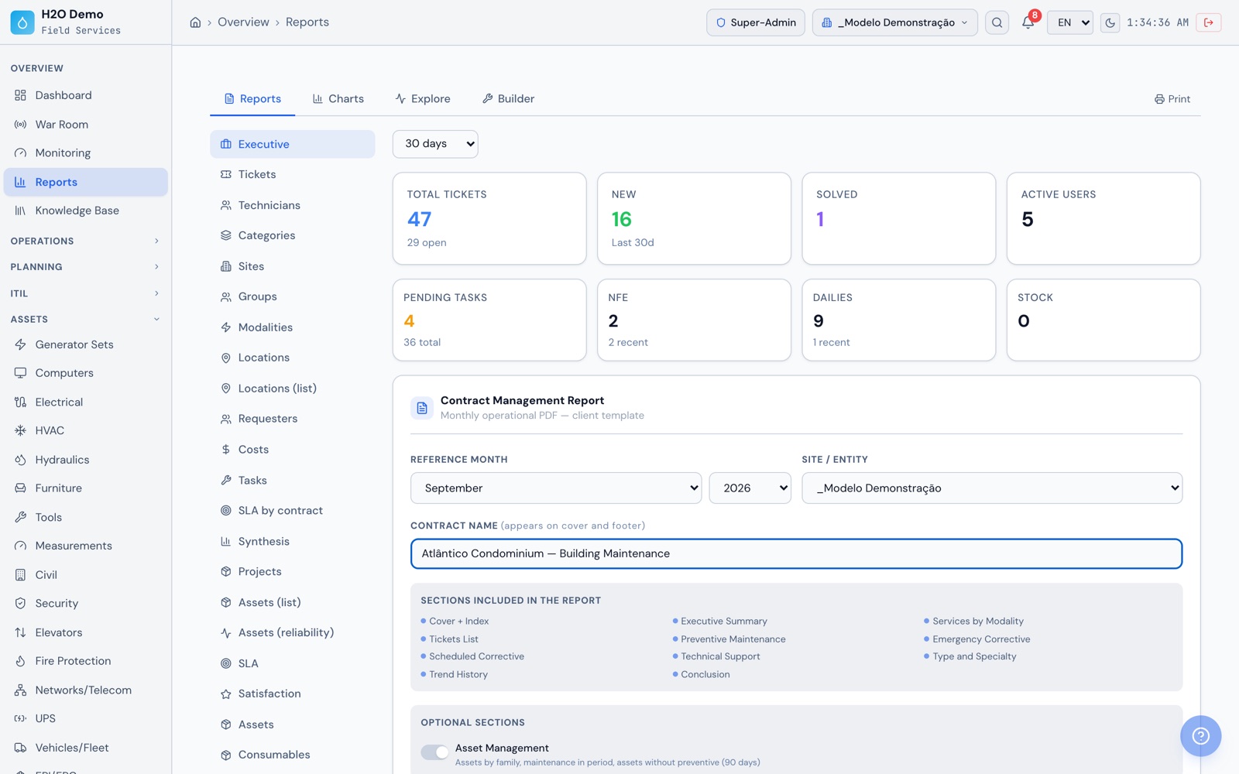Open UPS assets page
Image resolution: width=1239 pixels, height=774 pixels.
tap(85, 718)
